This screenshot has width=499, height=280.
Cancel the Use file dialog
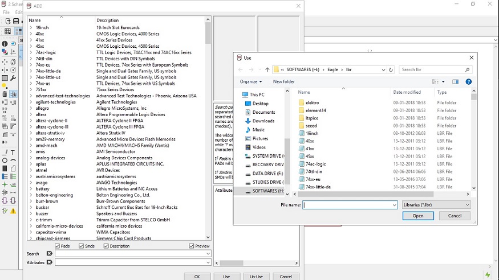click(x=455, y=216)
